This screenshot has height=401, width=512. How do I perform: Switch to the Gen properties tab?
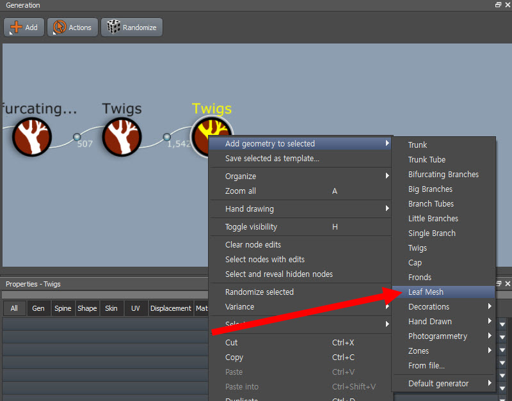click(38, 308)
